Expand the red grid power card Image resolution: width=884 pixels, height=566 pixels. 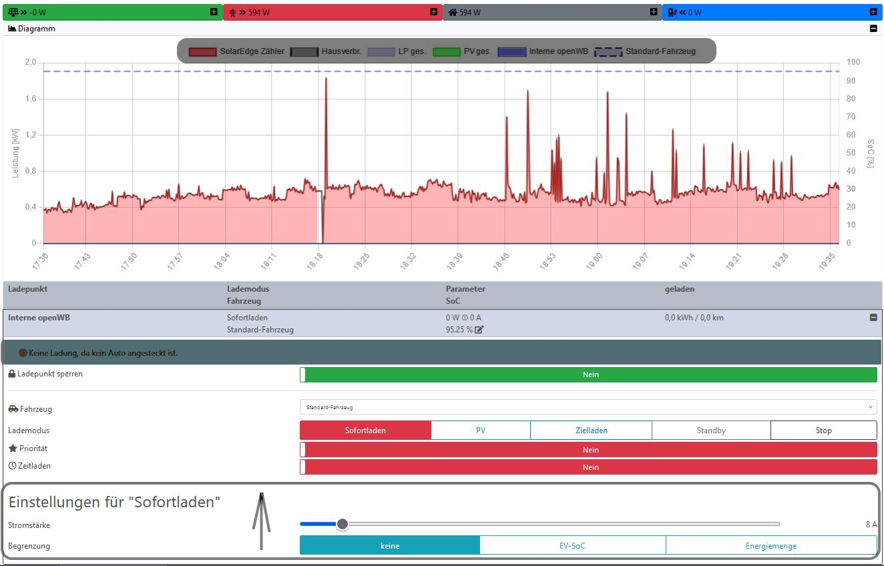(434, 12)
